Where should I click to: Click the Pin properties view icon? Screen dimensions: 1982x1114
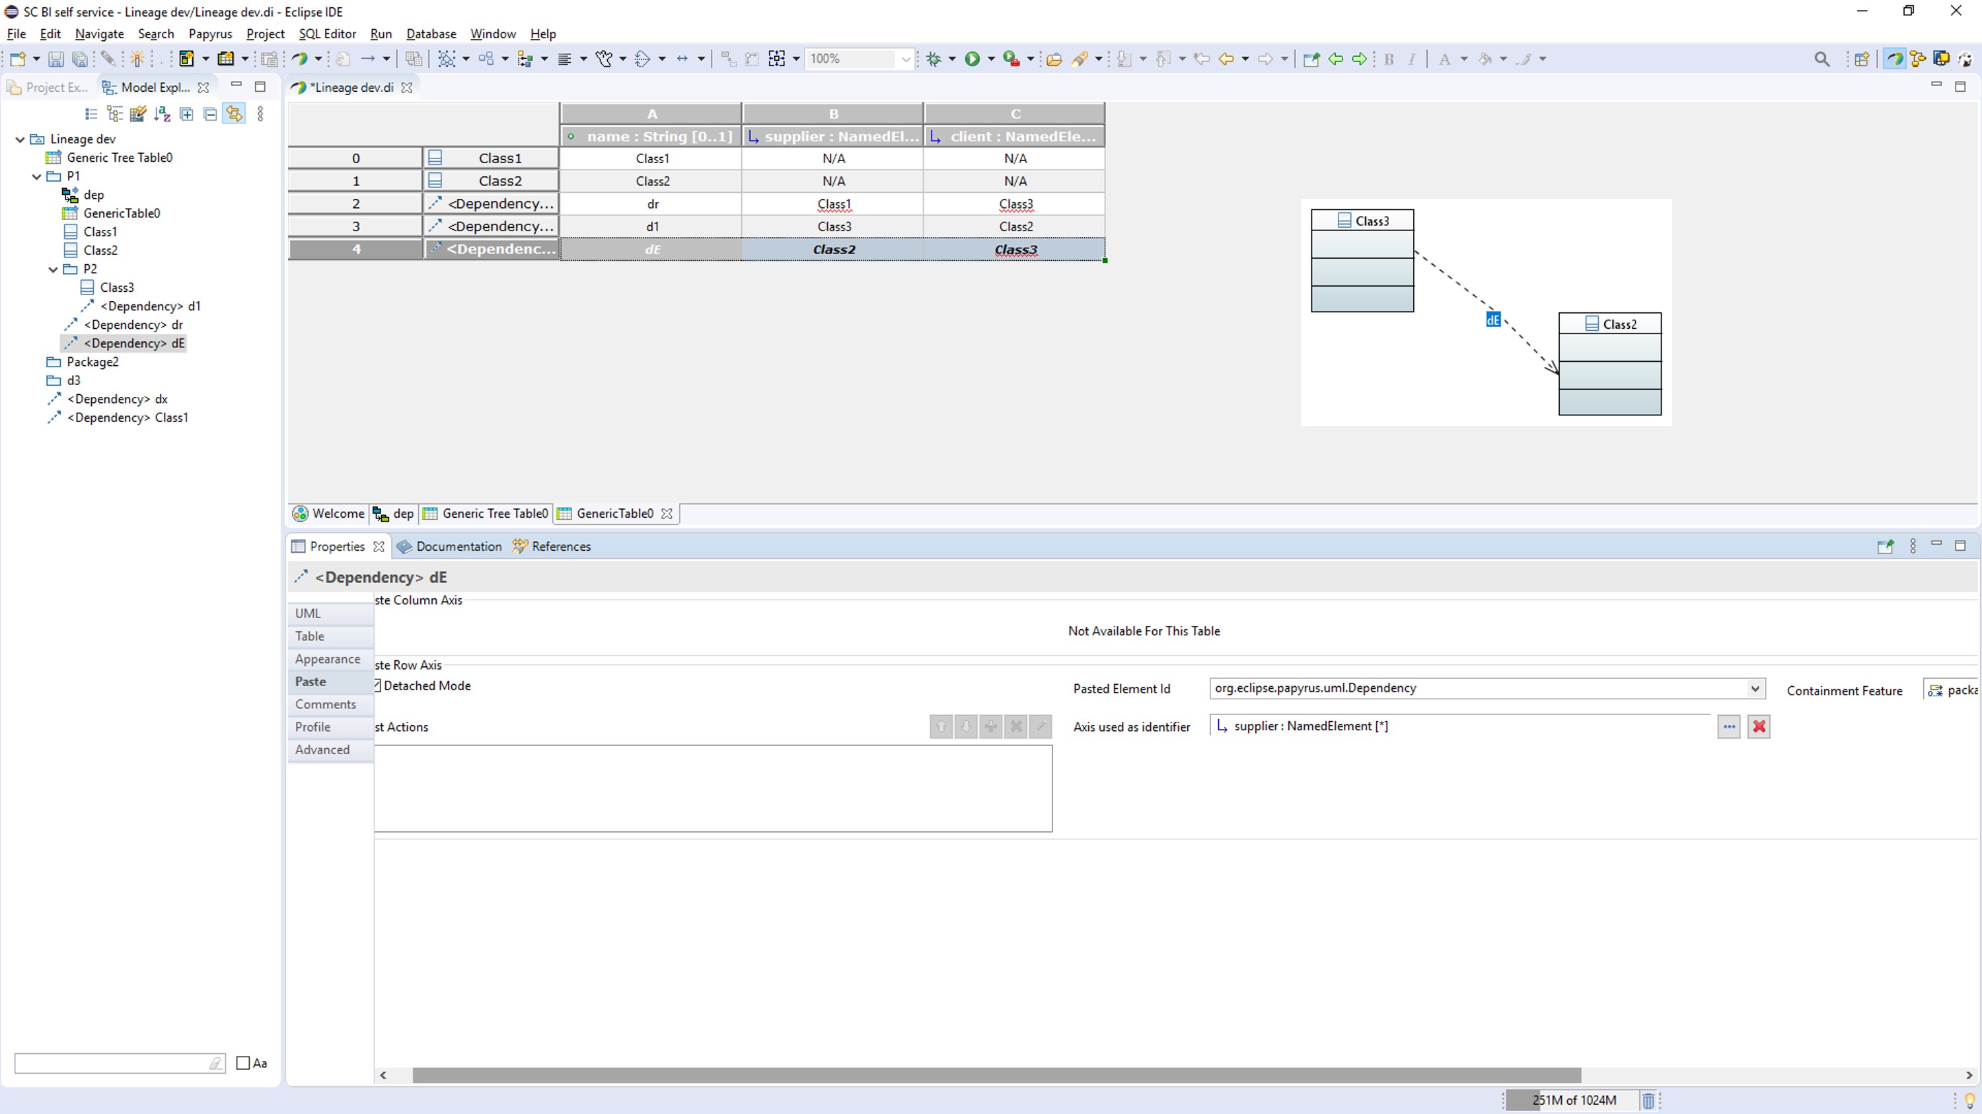click(1885, 547)
